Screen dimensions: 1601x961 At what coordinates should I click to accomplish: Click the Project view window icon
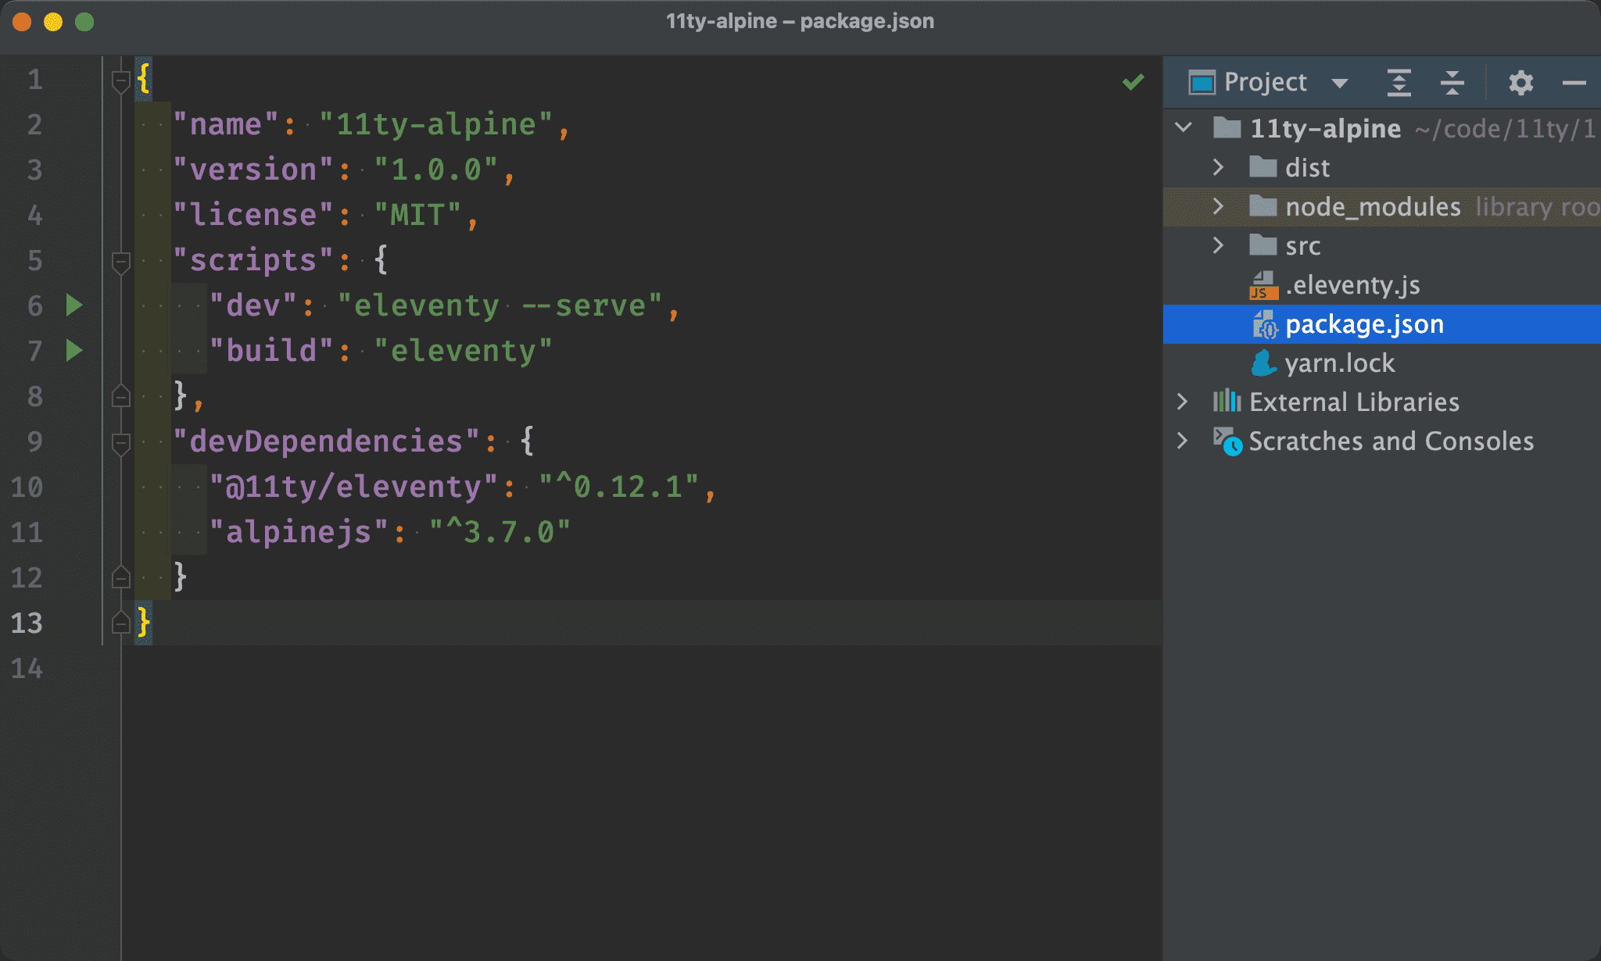coord(1202,82)
